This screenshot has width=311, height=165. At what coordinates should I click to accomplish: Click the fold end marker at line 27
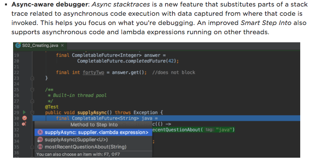click(33, 101)
